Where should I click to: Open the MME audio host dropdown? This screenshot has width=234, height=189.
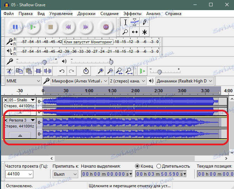(x=23, y=81)
